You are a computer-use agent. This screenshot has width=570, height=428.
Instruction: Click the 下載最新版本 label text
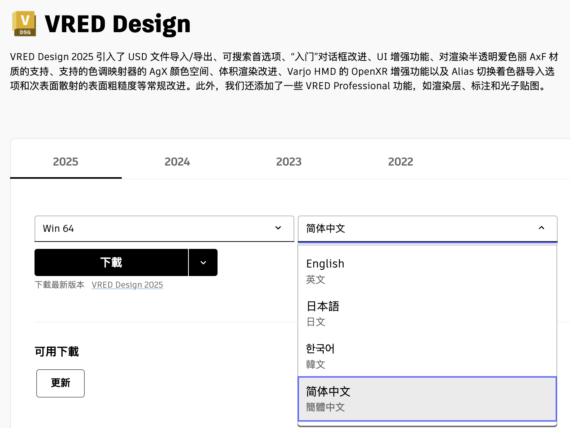[x=59, y=285]
